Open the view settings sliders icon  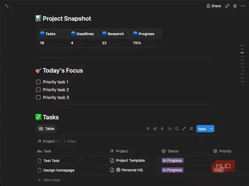coord(191,129)
